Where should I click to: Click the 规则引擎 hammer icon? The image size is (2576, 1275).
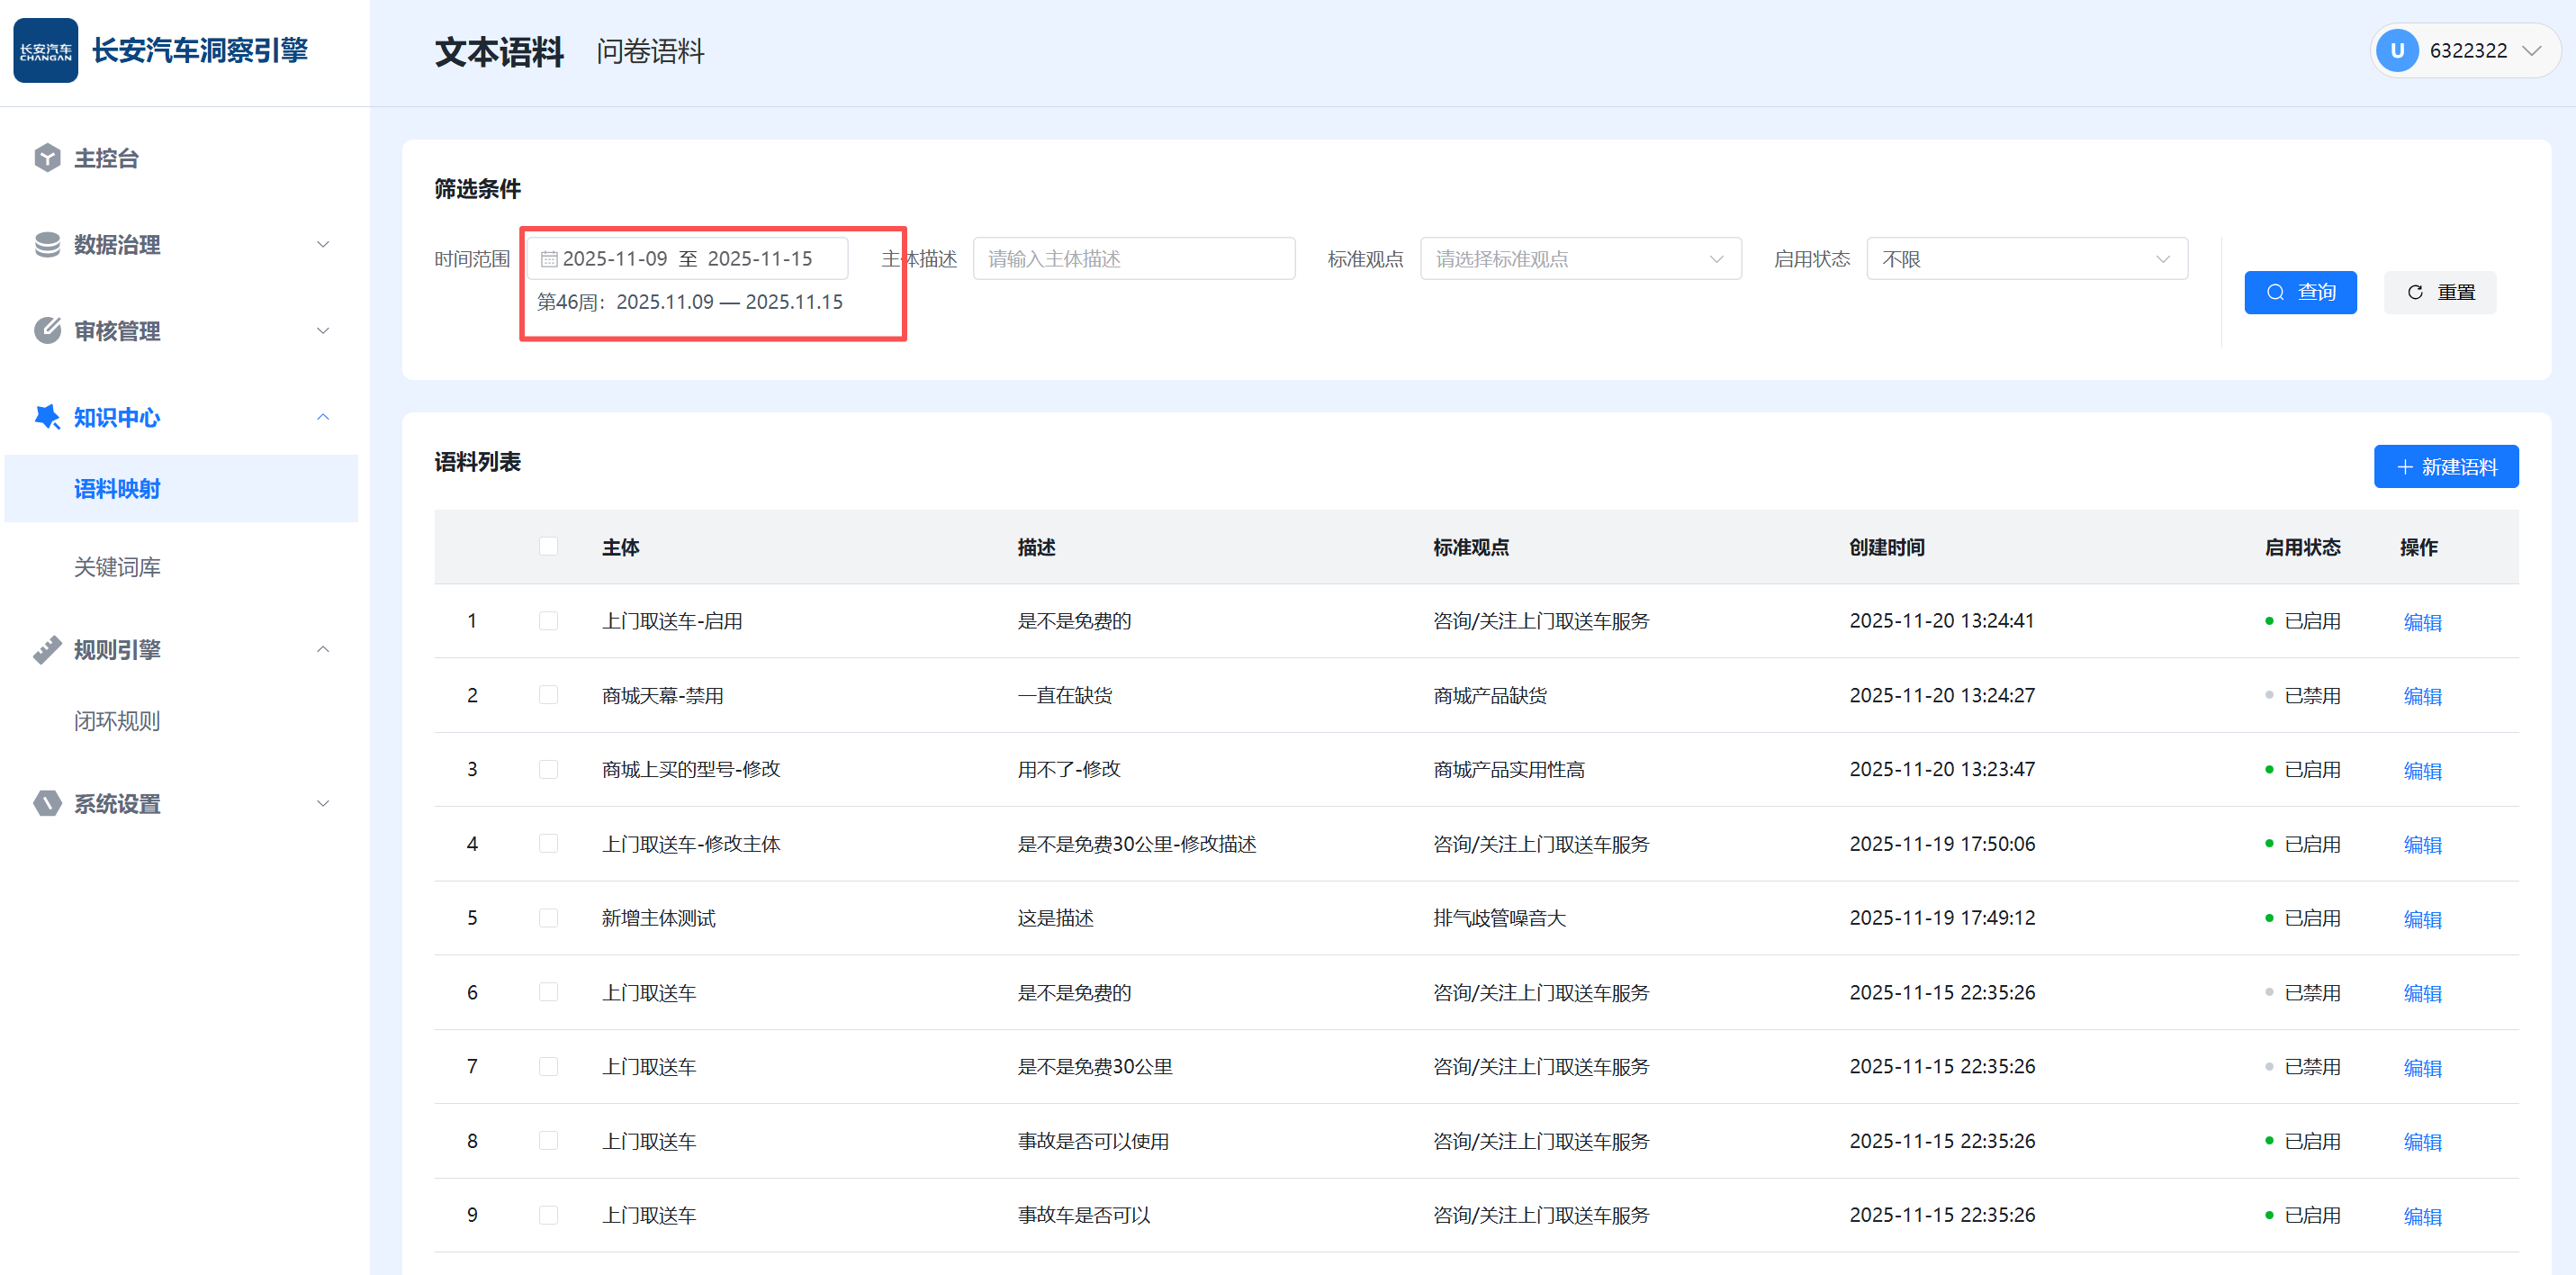[47, 649]
